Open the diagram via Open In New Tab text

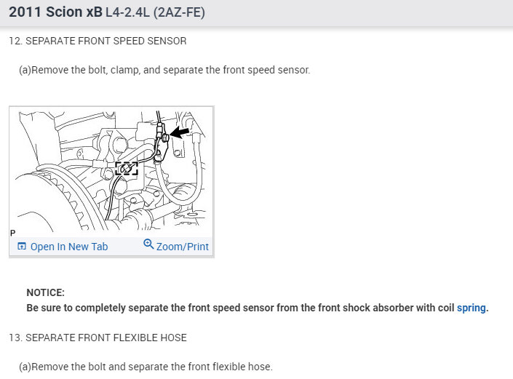click(69, 247)
